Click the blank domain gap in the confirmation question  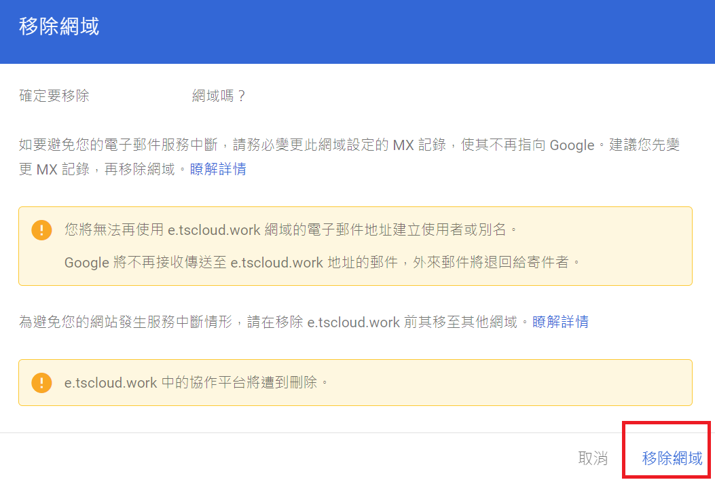(141, 96)
